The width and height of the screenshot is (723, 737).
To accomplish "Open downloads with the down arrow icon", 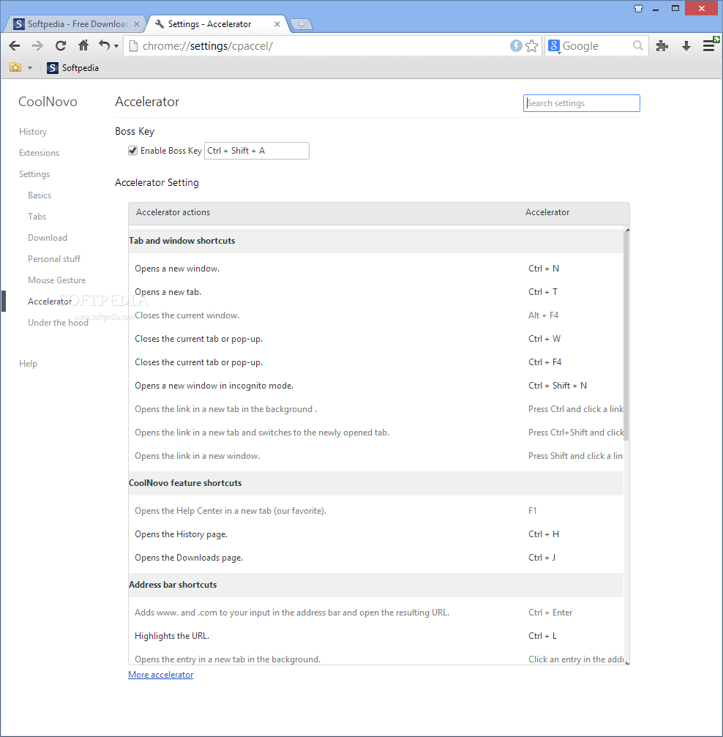I will pos(686,45).
